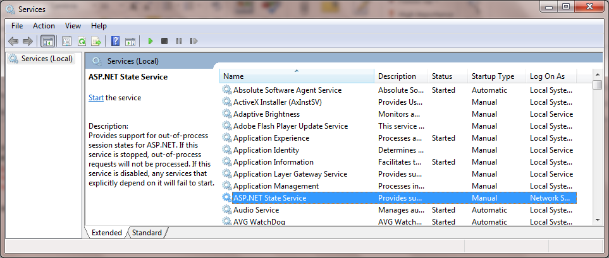The image size is (609, 258).
Task: Switch to the Standard tab
Action: pos(147,232)
